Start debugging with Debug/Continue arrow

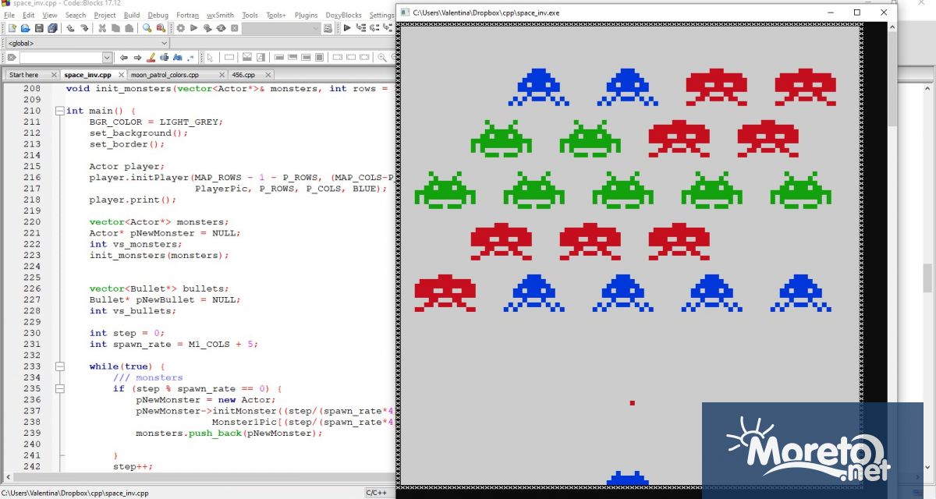pos(347,28)
